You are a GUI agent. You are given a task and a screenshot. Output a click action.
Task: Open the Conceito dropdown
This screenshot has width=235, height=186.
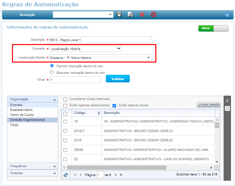click(86, 49)
